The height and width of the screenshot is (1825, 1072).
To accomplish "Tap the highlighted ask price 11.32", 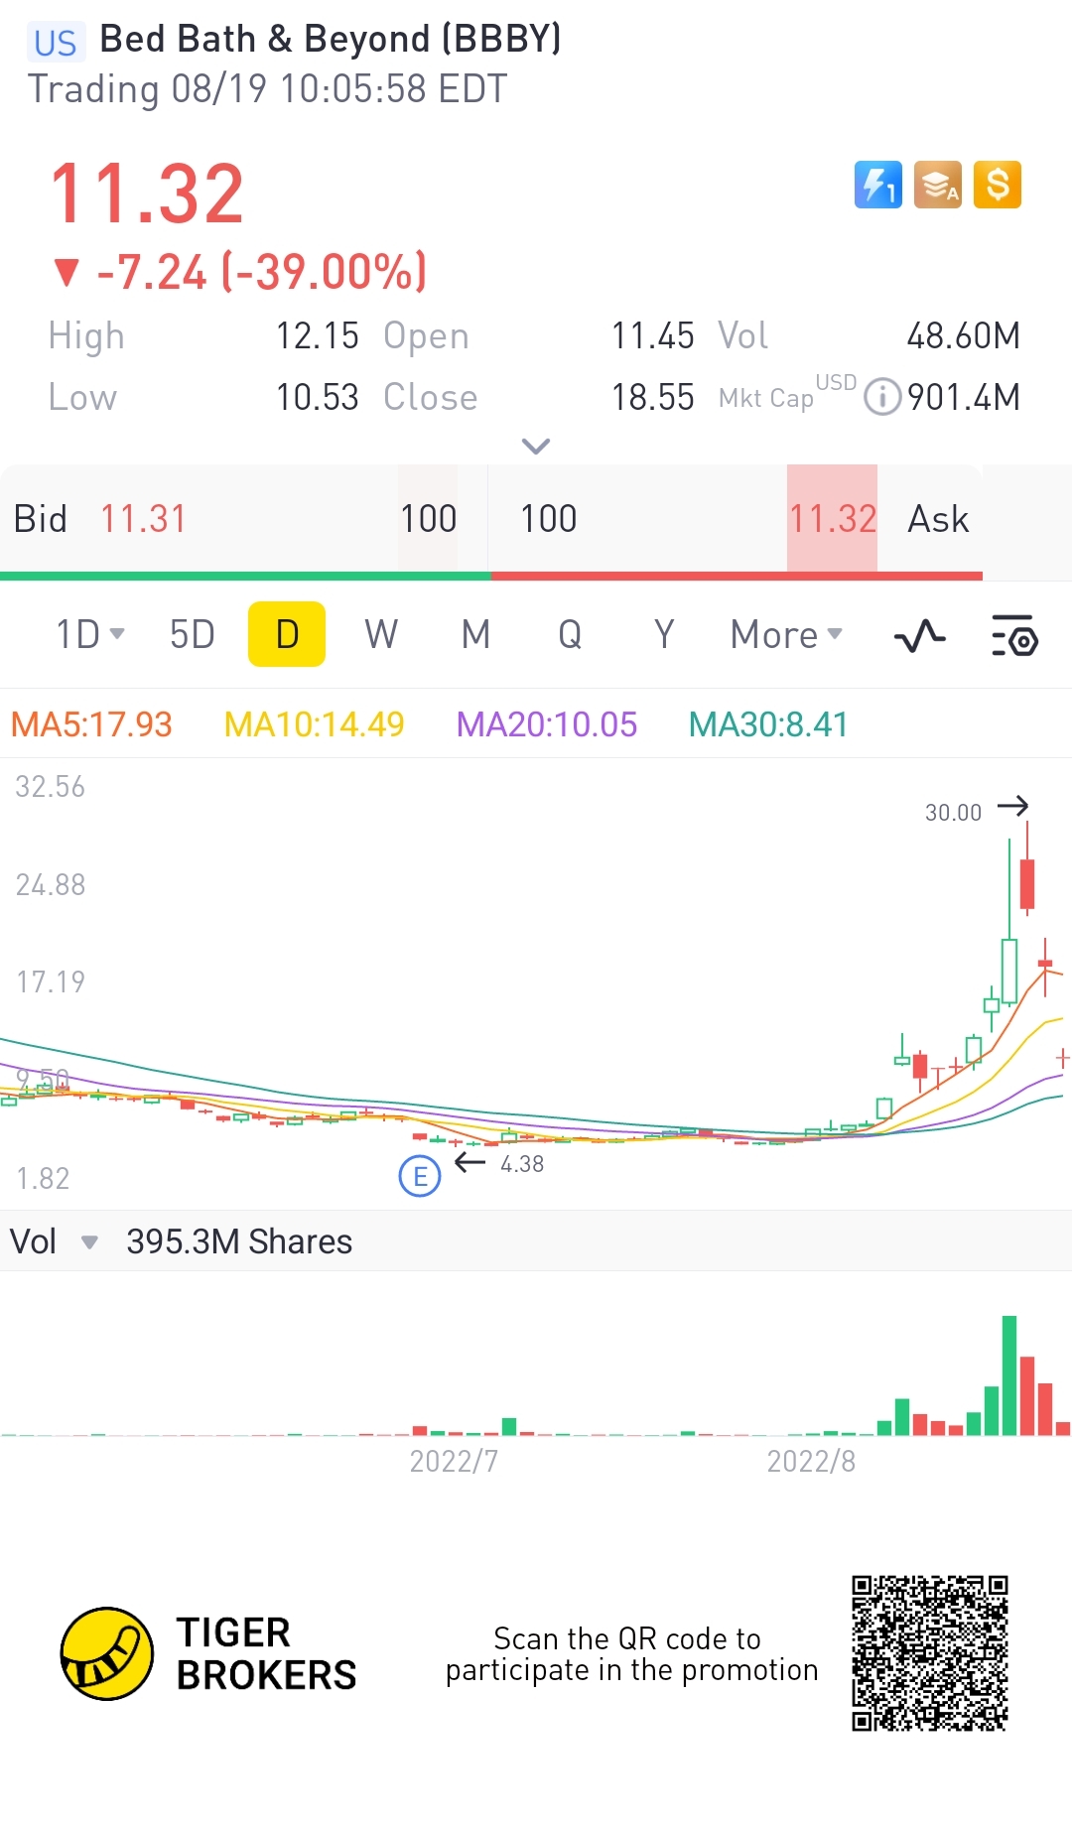I will [833, 519].
